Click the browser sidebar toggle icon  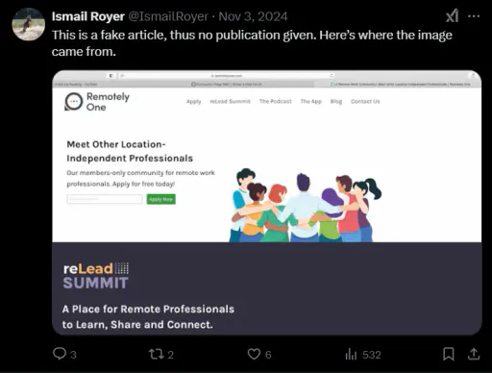point(111,76)
